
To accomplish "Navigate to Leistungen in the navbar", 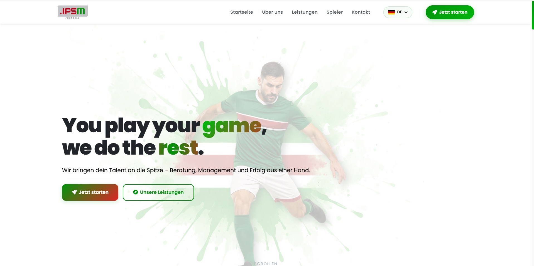I will coord(305,12).
